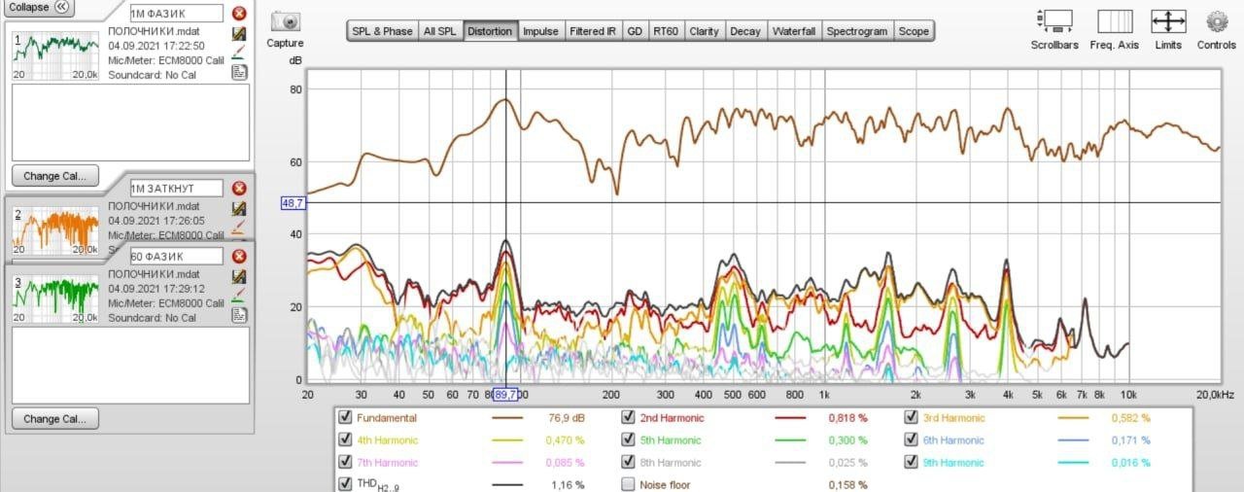Hide the Fundamental trace checkbox
This screenshot has height=492, width=1244.
(345, 418)
